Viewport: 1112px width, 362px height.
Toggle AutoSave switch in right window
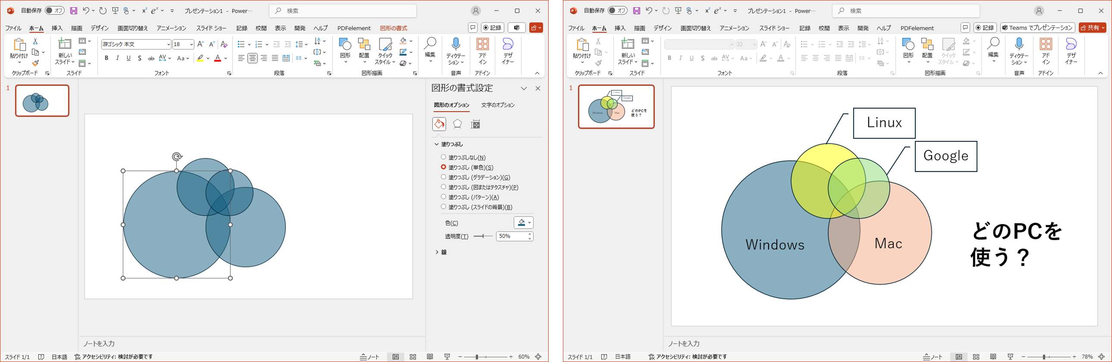click(617, 11)
